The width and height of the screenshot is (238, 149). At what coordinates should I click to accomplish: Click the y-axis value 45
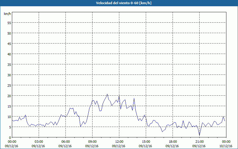tap(9, 44)
